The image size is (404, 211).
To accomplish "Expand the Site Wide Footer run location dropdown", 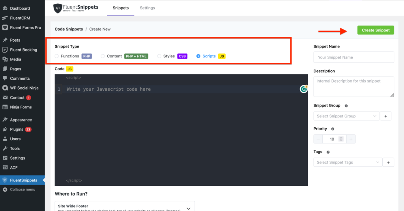I will 125,207.
